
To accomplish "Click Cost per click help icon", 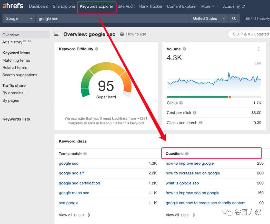I will coord(195,113).
